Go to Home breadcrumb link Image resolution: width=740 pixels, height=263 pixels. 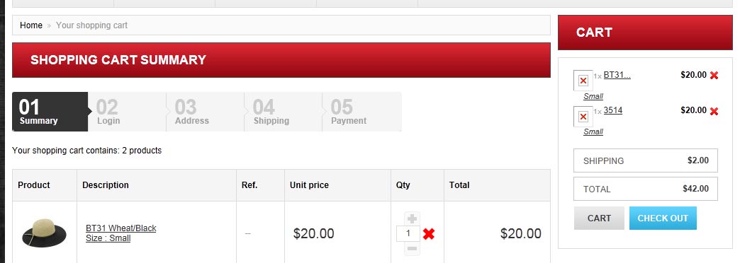pyautogui.click(x=31, y=25)
